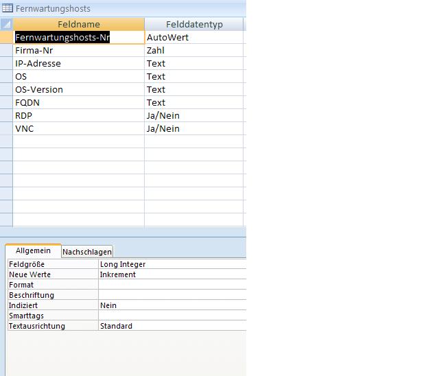439x376 pixels.
Task: Click the Fernwartungshosts-Nr field name cell
Action: 79,37
